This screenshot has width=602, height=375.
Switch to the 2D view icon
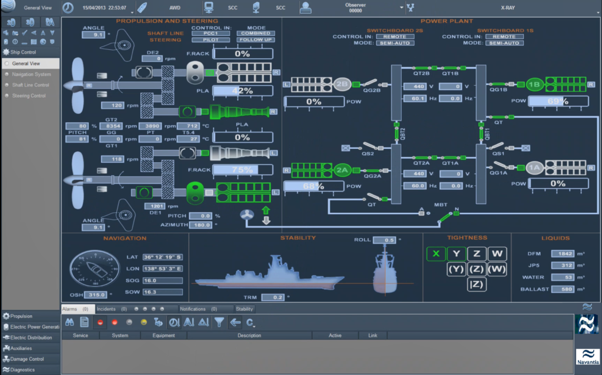click(x=11, y=22)
